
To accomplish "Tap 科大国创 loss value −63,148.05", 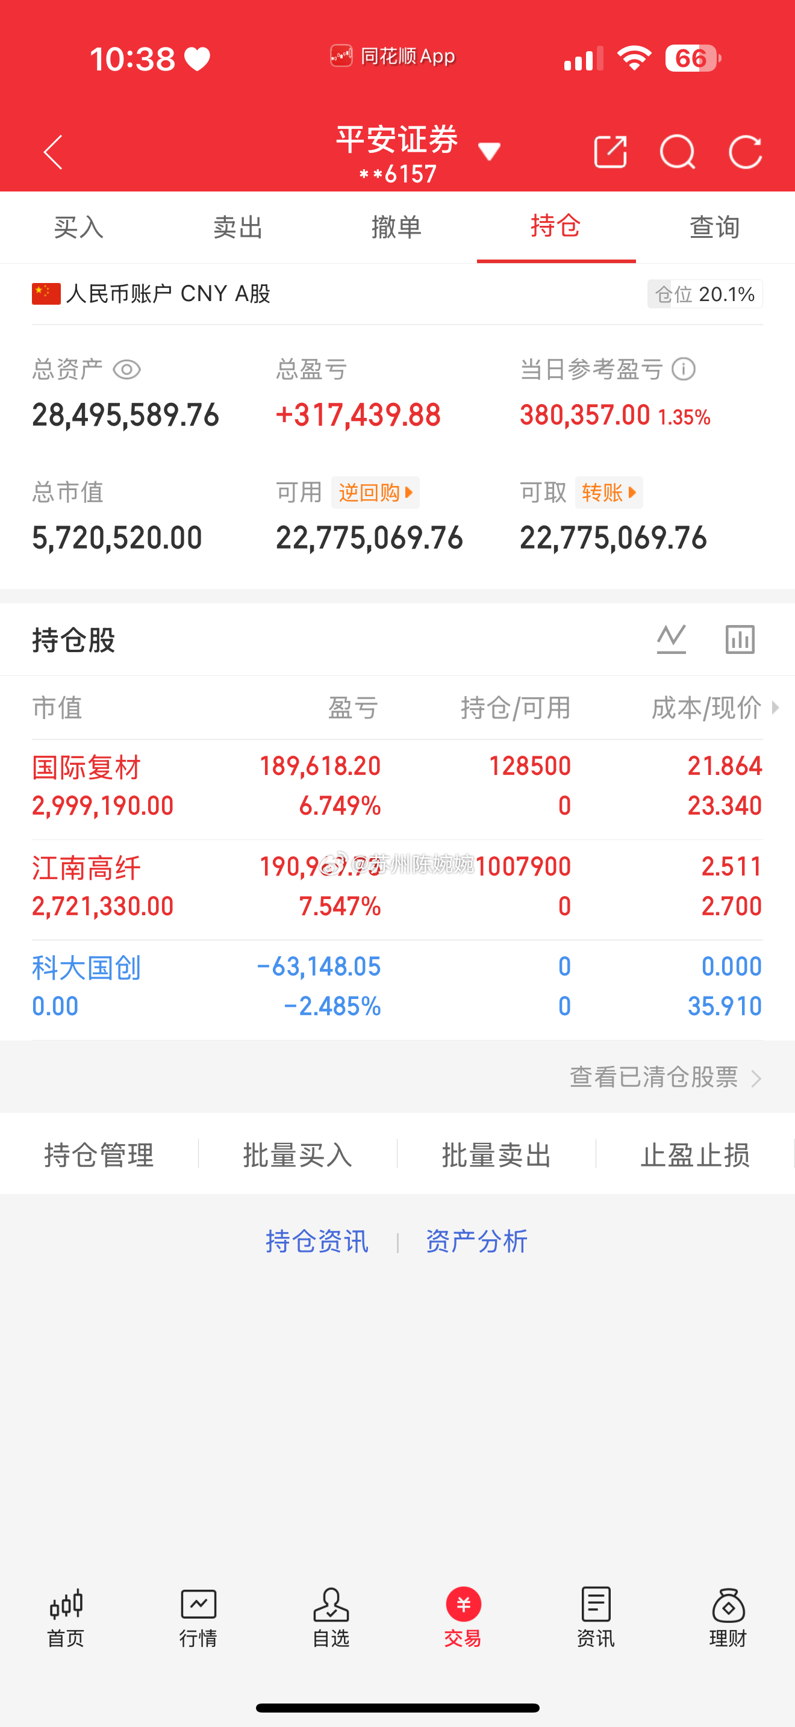I will click(x=319, y=966).
